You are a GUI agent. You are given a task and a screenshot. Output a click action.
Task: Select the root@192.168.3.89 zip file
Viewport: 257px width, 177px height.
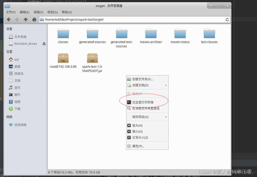(63, 61)
